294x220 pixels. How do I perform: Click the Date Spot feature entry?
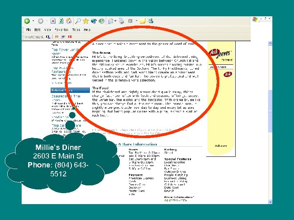coord(171,188)
